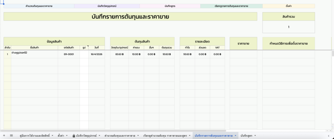Click the horizontal scrollbar thumb
Image resolution: width=334 pixels, height=139 pixels.
pyautogui.click(x=113, y=131)
